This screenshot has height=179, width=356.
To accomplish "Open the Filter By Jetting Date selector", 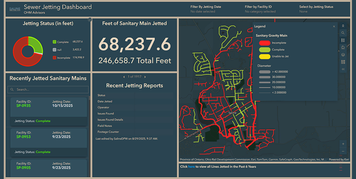I will point(206,9).
